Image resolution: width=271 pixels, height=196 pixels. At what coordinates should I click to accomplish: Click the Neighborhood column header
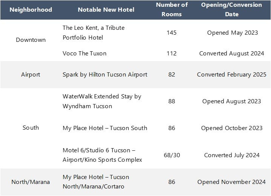pos(31,9)
